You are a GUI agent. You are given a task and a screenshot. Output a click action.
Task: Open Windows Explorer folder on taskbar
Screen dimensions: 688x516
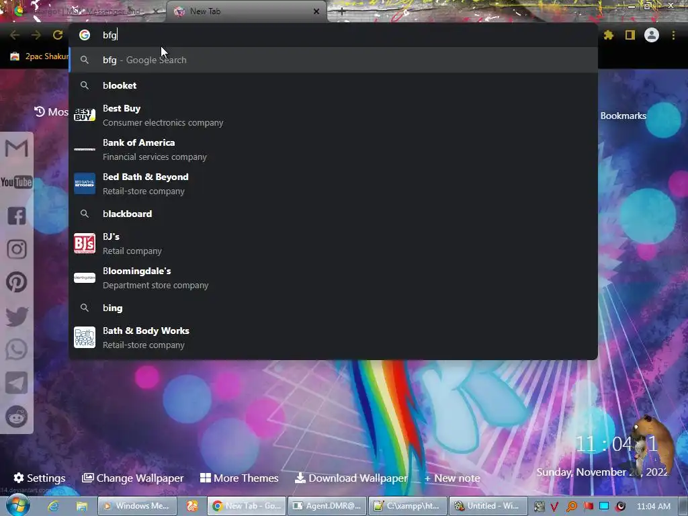[81, 506]
